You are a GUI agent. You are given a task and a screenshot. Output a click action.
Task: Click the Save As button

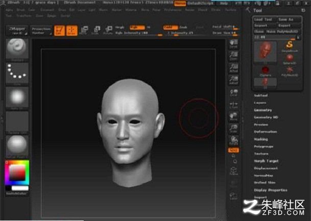289,19
